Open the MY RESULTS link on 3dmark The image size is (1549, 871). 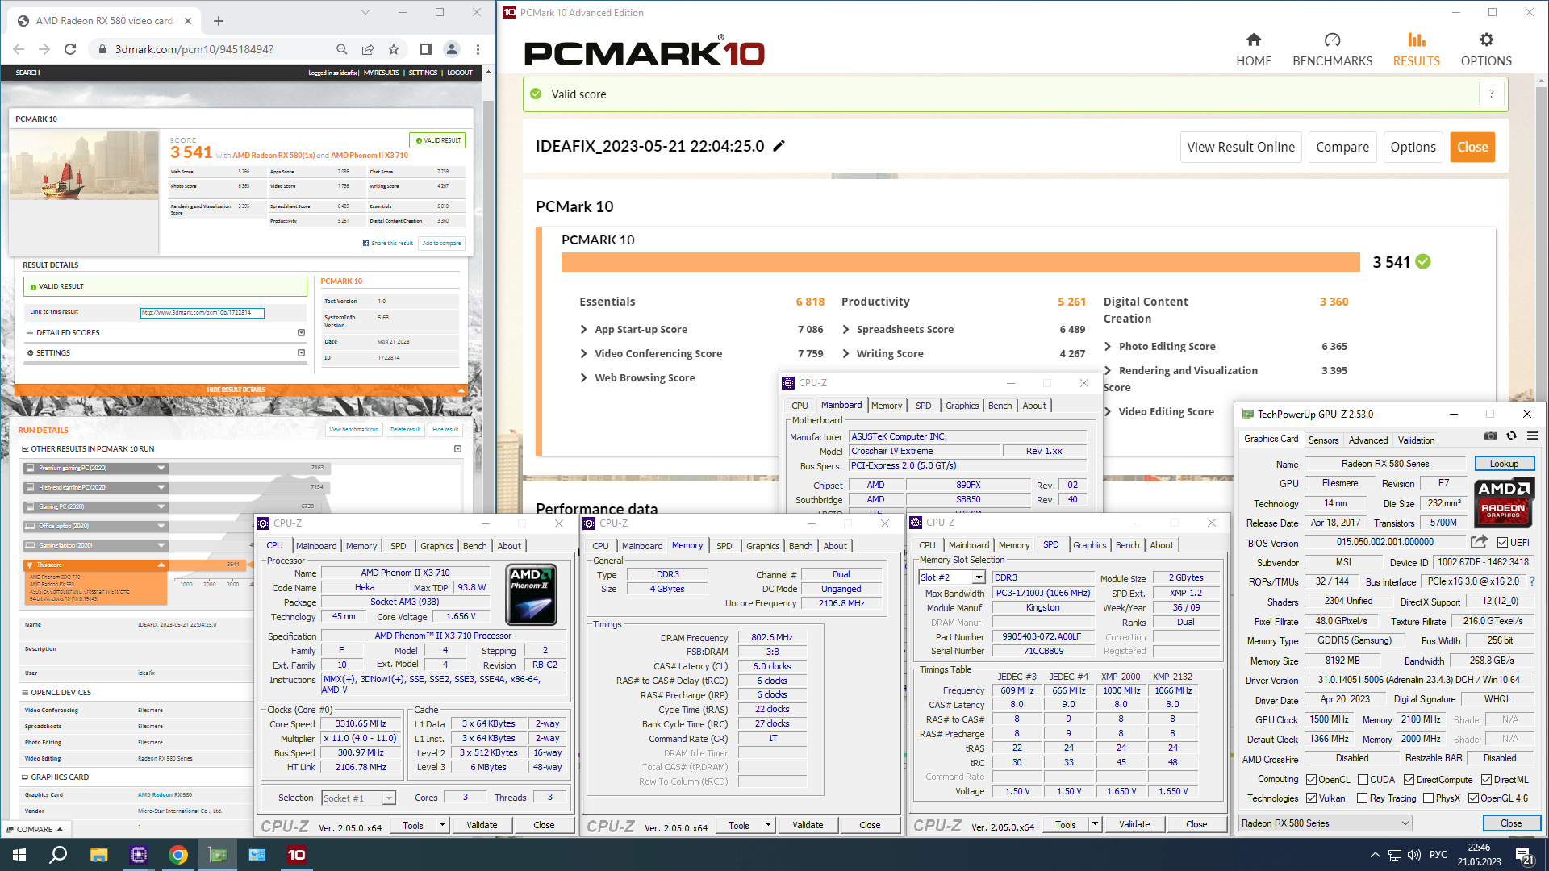(x=382, y=73)
